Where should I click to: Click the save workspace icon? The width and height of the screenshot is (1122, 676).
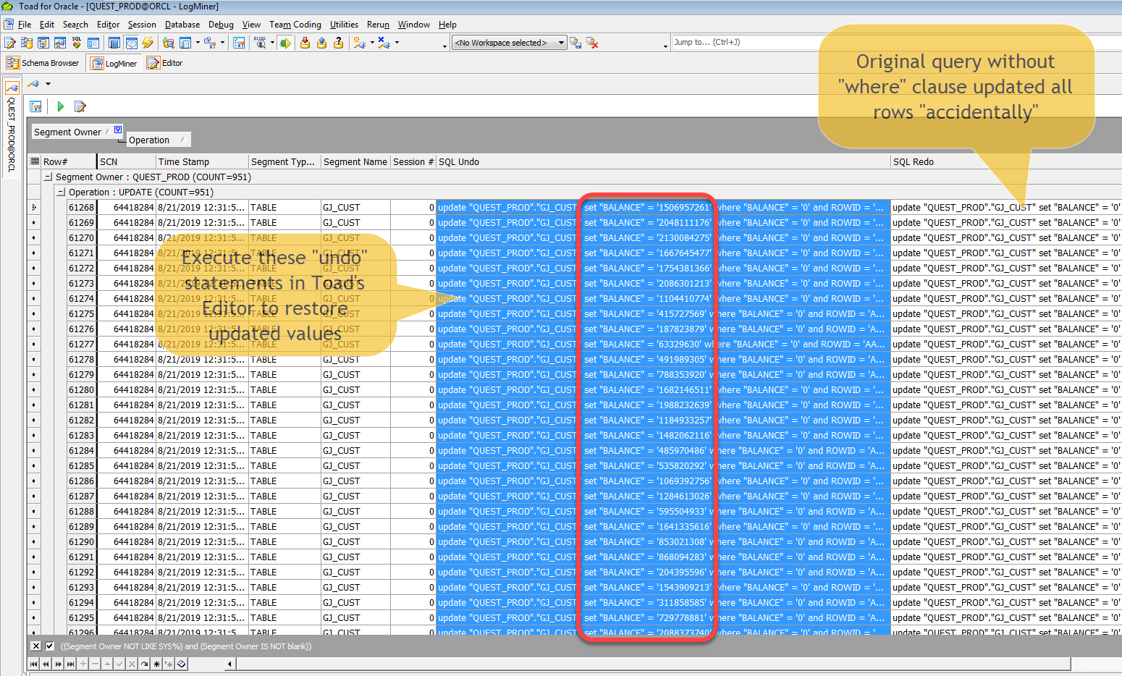click(575, 43)
